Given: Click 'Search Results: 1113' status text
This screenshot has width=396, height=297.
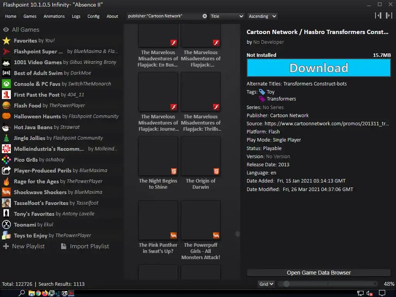Looking at the screenshot, I should click(x=61, y=284).
